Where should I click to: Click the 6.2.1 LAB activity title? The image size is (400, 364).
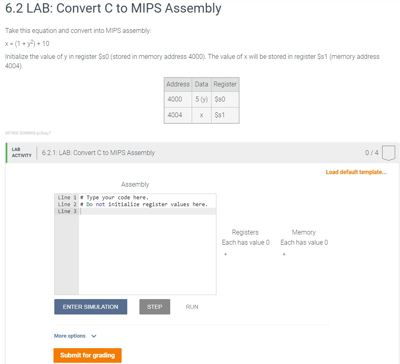(98, 153)
